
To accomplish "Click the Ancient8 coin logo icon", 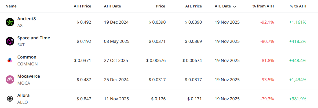I will click(x=10, y=22).
